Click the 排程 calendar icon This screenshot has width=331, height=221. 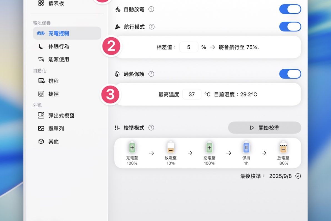coord(41,81)
